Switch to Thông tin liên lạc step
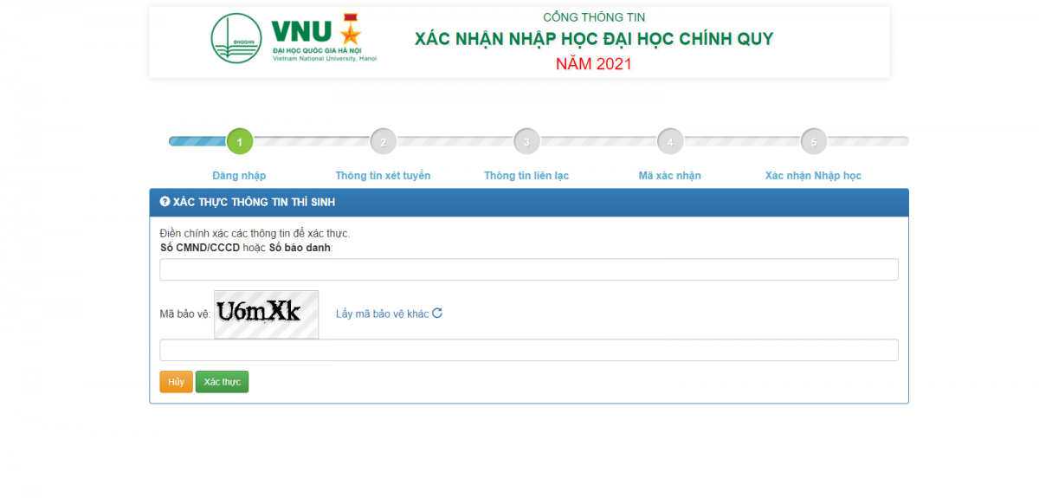 tap(526, 176)
